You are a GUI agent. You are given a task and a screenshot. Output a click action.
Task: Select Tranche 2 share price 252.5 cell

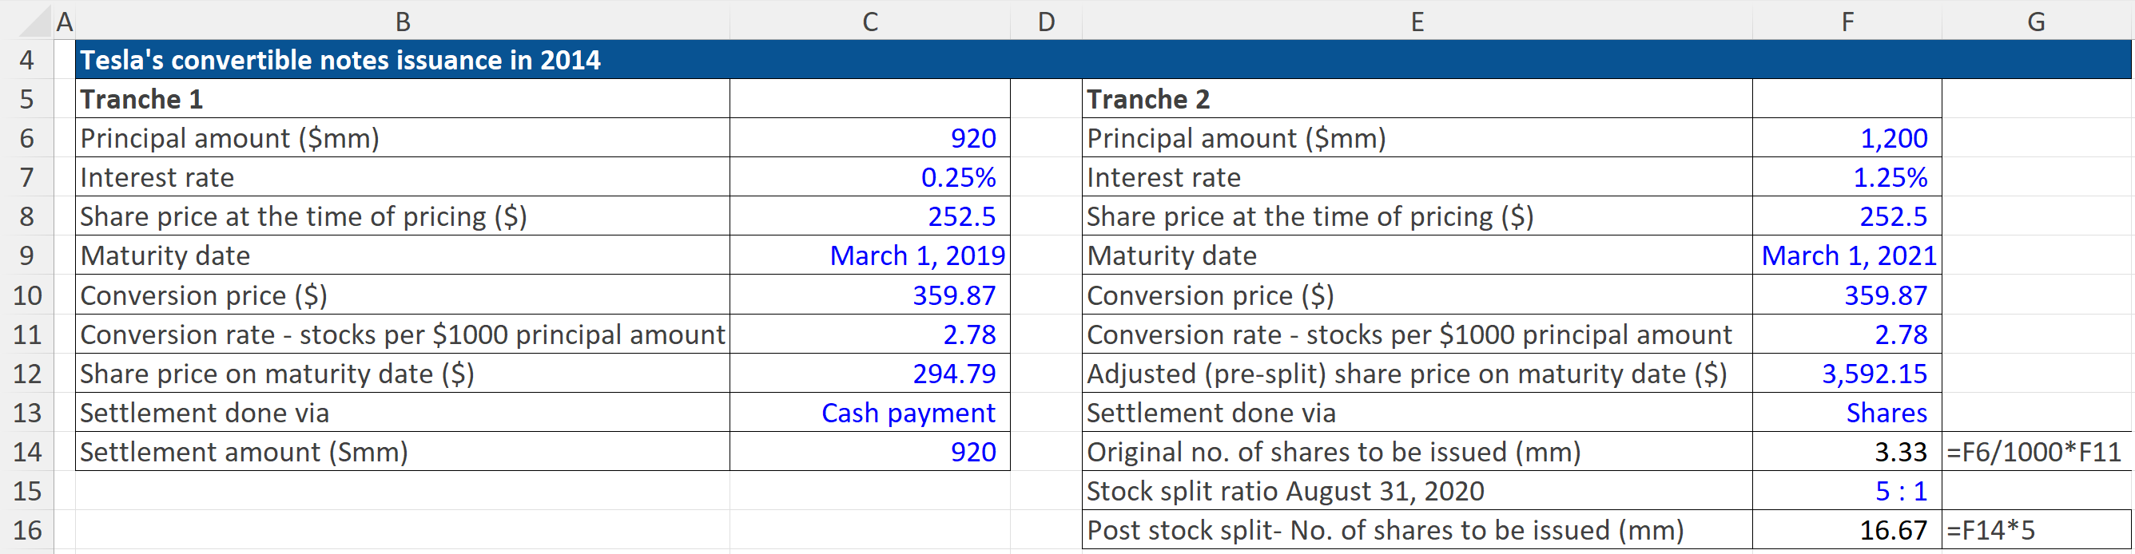(1847, 216)
